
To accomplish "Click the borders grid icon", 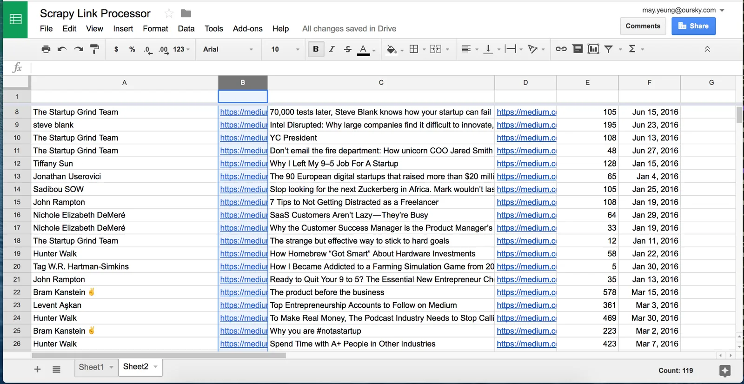I will click(x=414, y=49).
